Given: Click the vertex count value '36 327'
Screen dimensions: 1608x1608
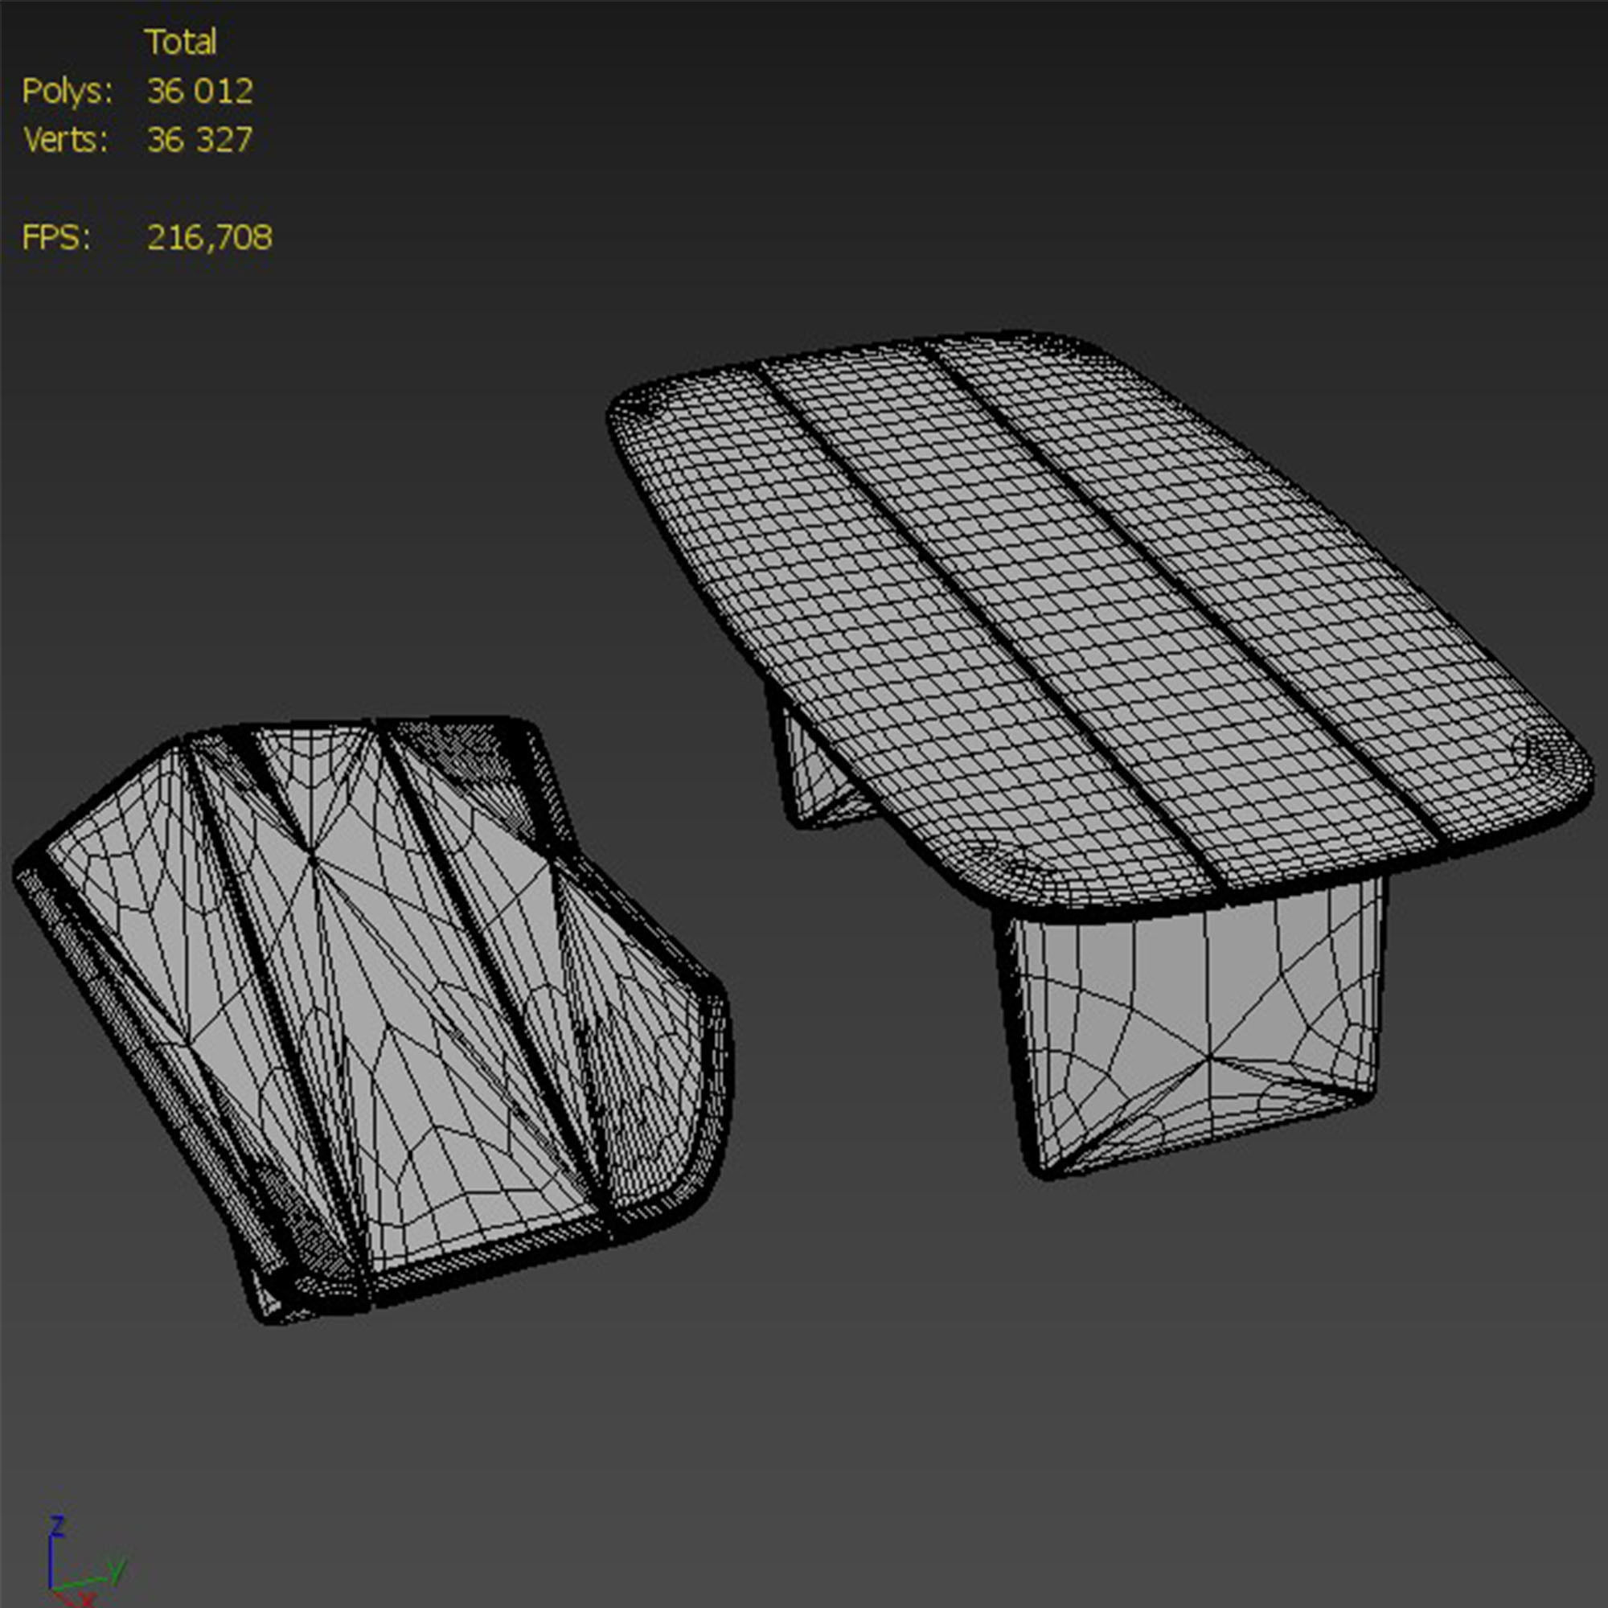Looking at the screenshot, I should [199, 140].
